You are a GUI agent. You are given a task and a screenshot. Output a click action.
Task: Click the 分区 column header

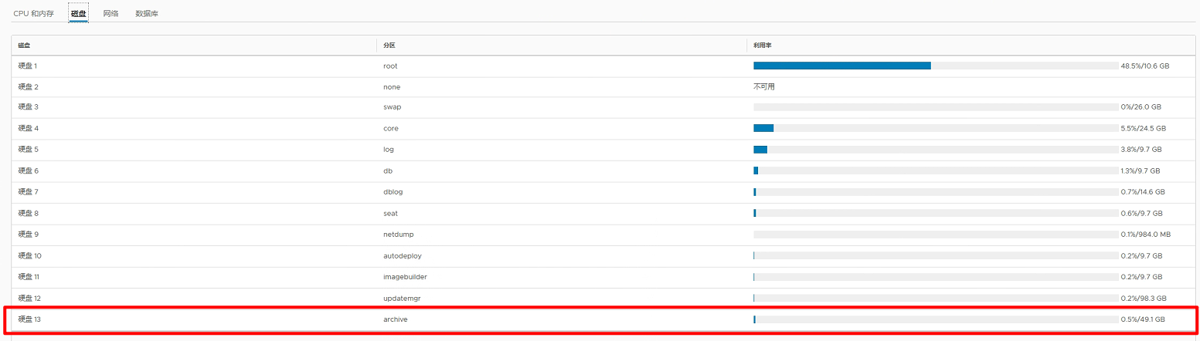point(389,46)
